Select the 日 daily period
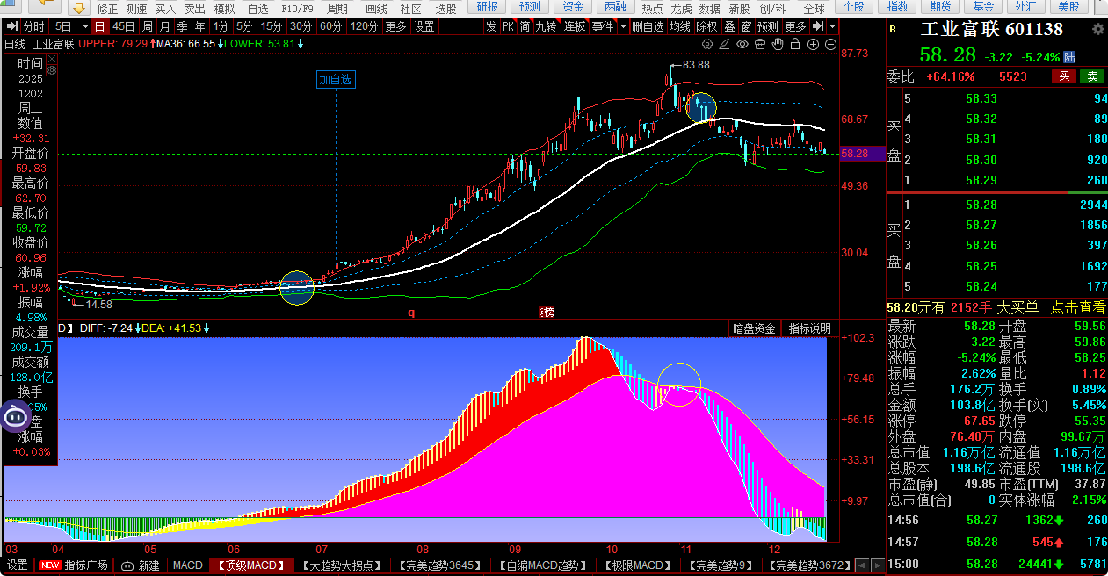The height and width of the screenshot is (576, 1108). tap(99, 26)
